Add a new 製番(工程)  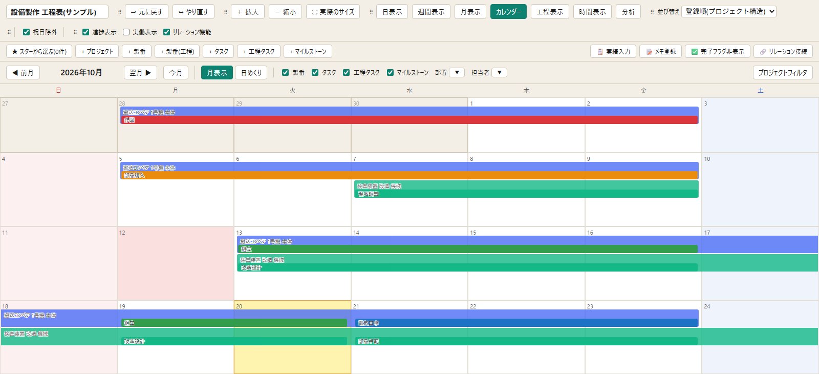[x=177, y=52]
